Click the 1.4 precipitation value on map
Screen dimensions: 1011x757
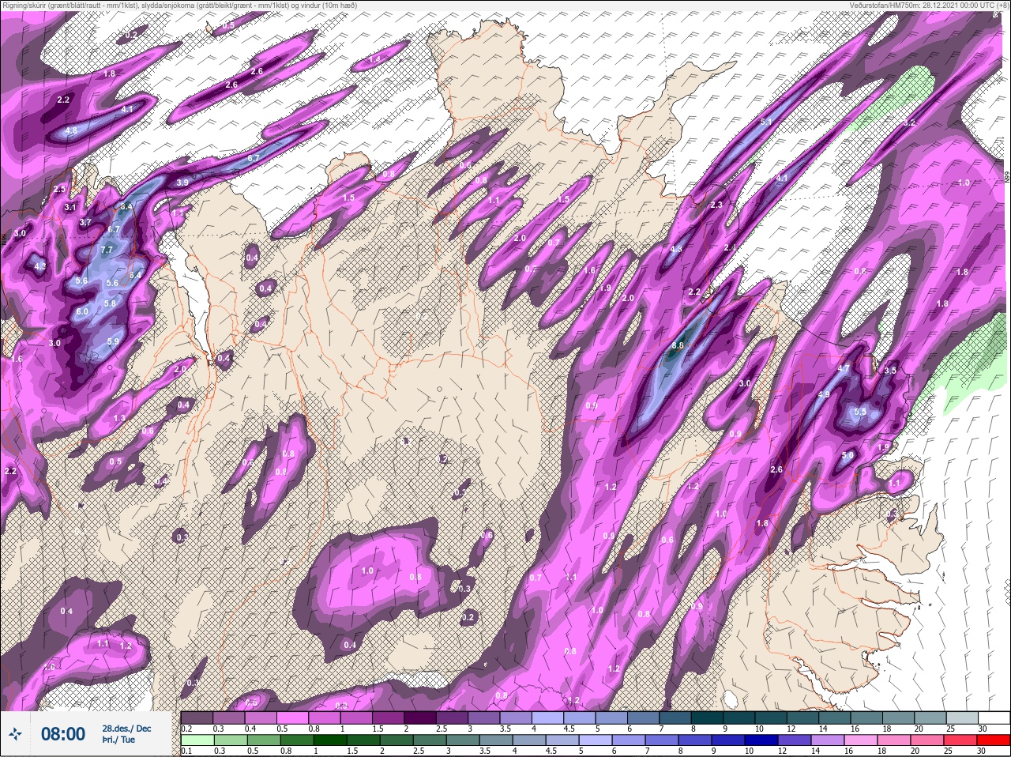point(374,59)
